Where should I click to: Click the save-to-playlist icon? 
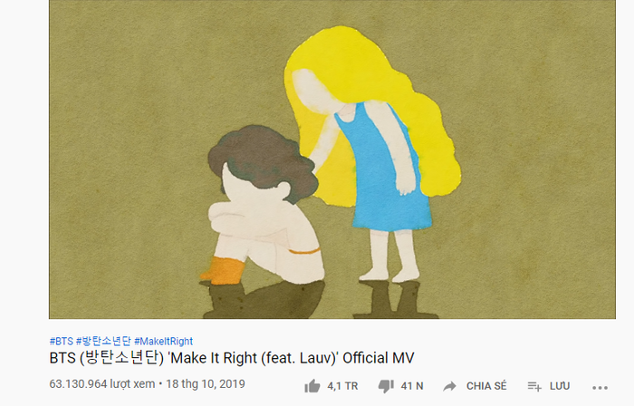point(534,387)
